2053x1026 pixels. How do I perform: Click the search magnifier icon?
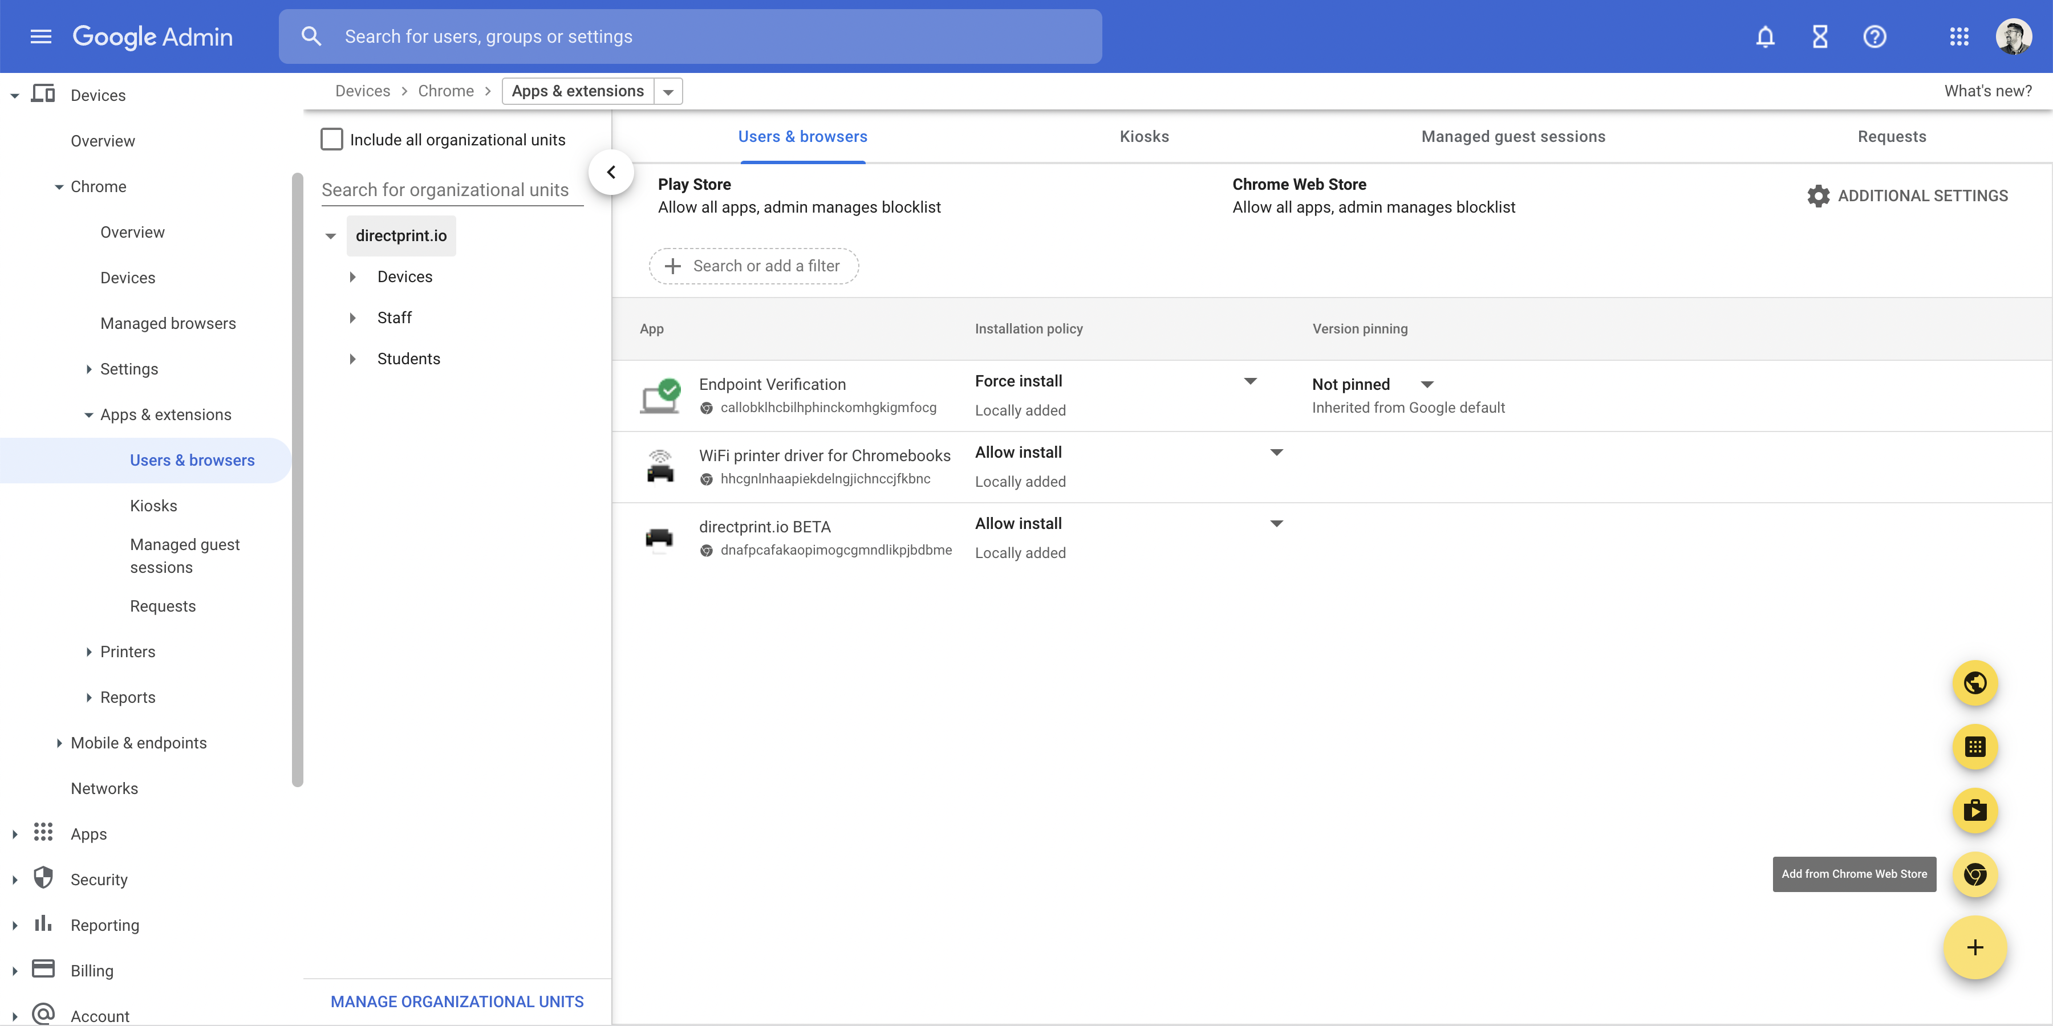tap(311, 36)
